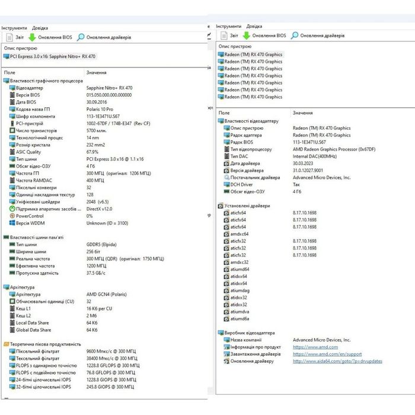The height and width of the screenshot is (415, 415).
Task: Select the Пропускна здатність row
Action: coord(58,273)
